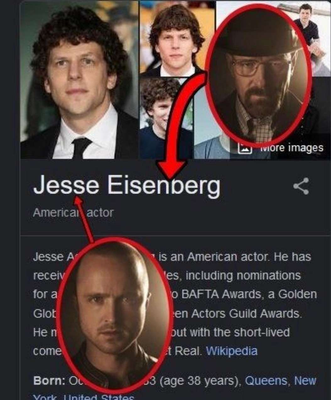Image resolution: width=331 pixels, height=400 pixels.
Task: Click the image icon next to More images
Action: click(x=244, y=148)
